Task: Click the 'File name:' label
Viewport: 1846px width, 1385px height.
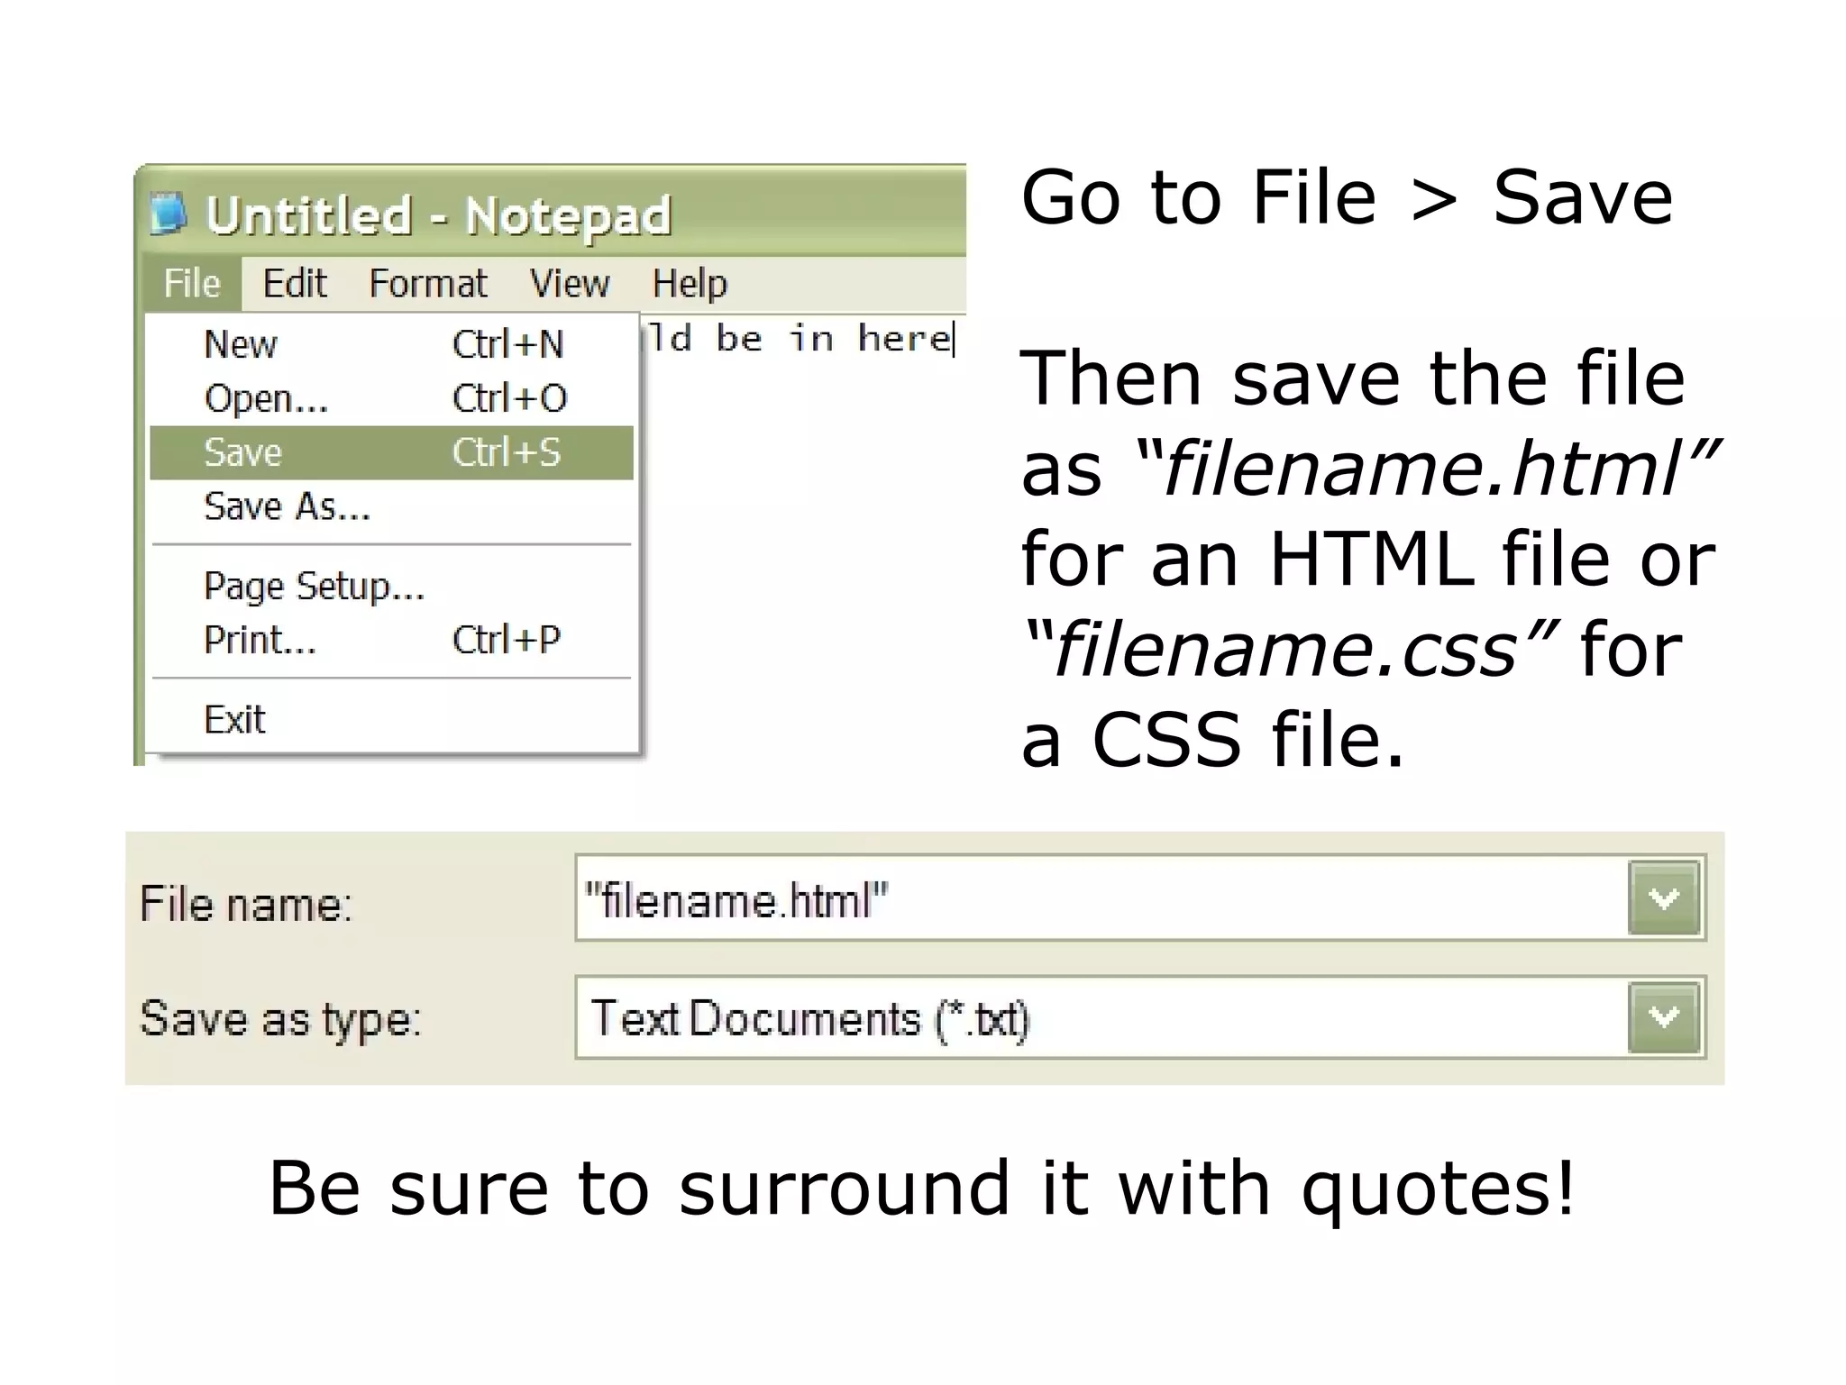Action: tap(245, 904)
